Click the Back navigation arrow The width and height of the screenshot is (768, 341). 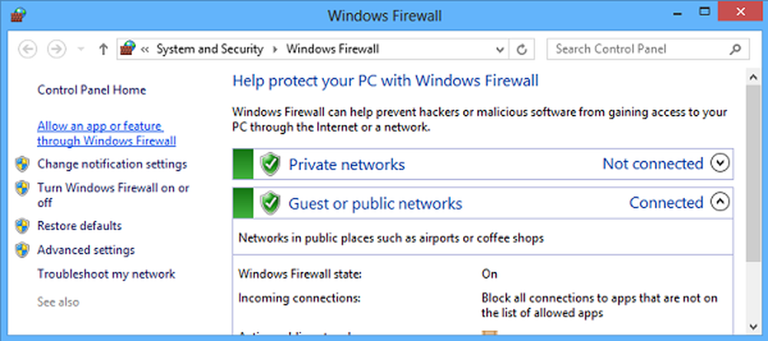click(28, 49)
